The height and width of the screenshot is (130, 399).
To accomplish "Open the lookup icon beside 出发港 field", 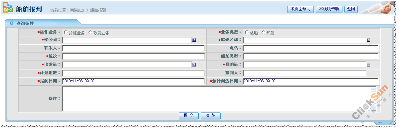I will (194, 65).
